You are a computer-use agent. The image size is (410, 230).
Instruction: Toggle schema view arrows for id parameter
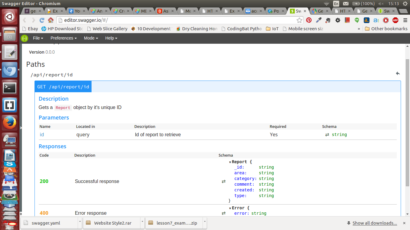click(327, 135)
